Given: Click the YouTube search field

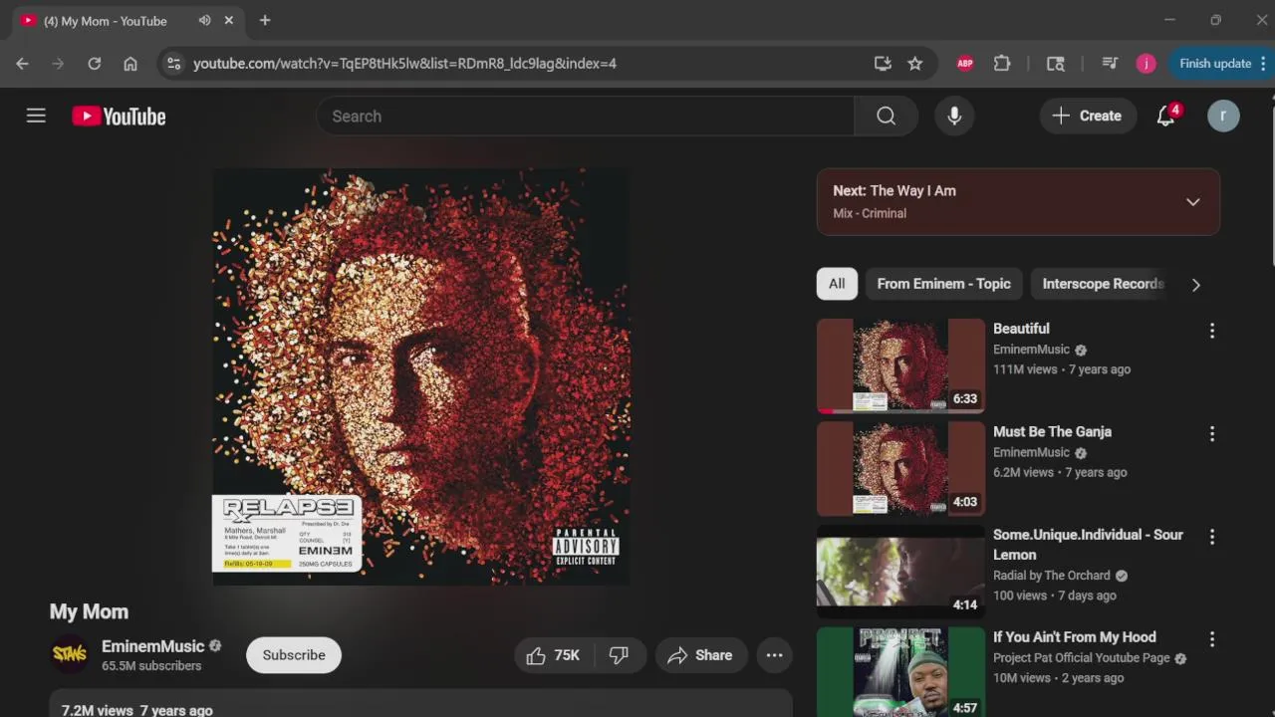Looking at the screenshot, I should coord(586,117).
